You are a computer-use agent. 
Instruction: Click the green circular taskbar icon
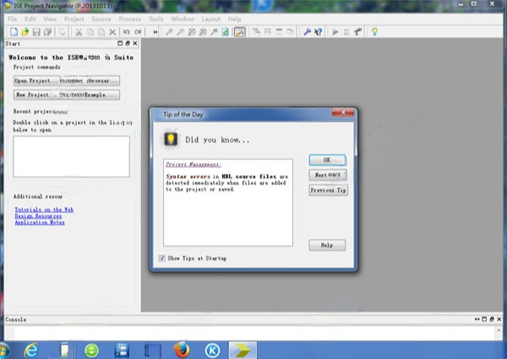coord(91,351)
